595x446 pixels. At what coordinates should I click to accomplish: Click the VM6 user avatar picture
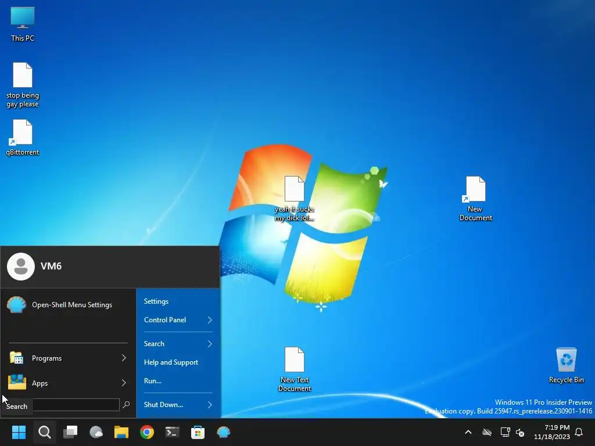pos(21,267)
